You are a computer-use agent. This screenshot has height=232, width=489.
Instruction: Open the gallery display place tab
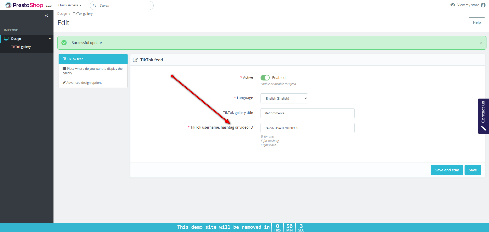click(93, 71)
